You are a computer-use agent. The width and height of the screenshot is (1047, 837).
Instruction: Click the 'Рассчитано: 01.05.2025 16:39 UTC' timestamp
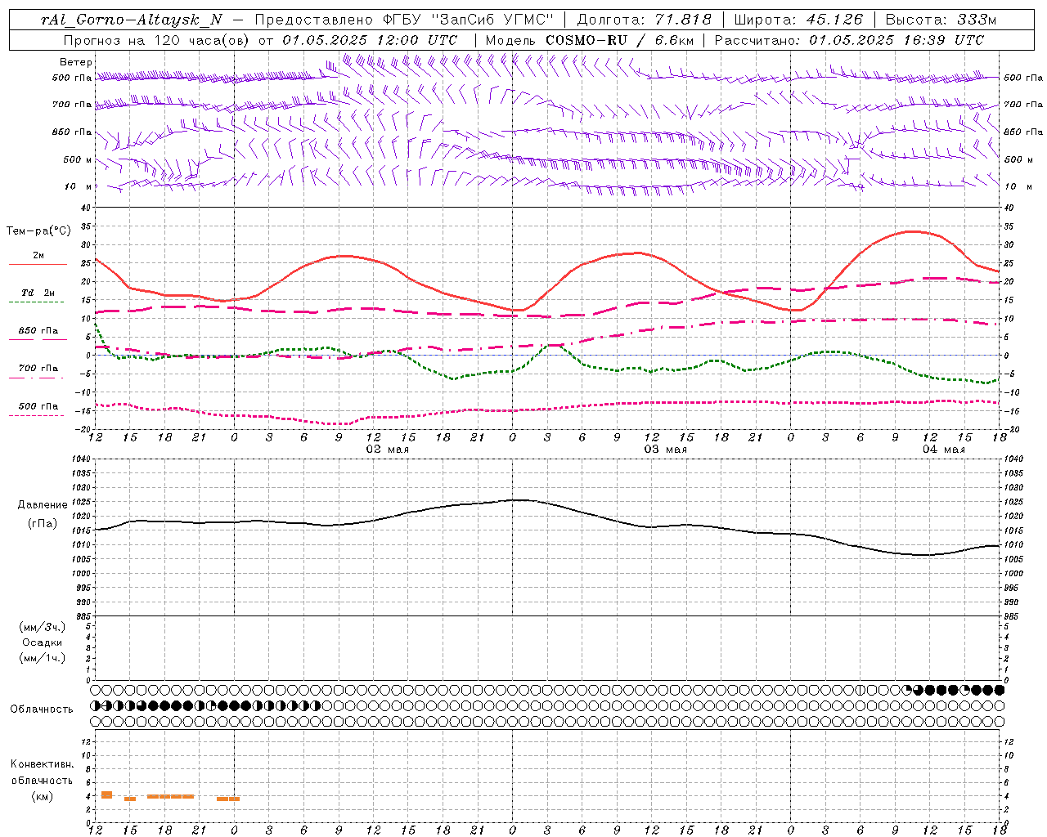[x=849, y=40]
